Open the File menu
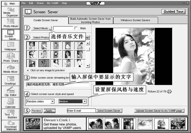Image resolution: width=191 pixels, height=133 pixels. [24, 3]
